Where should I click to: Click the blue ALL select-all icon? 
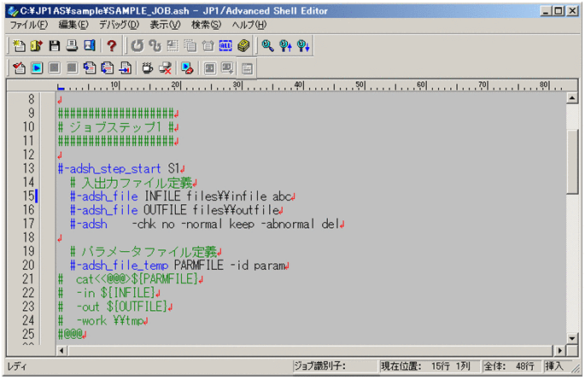click(x=225, y=46)
